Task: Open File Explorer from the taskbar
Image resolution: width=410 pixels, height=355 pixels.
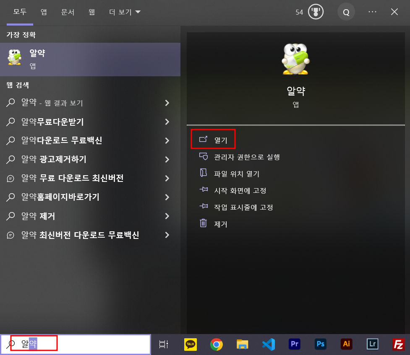Action: (x=243, y=344)
